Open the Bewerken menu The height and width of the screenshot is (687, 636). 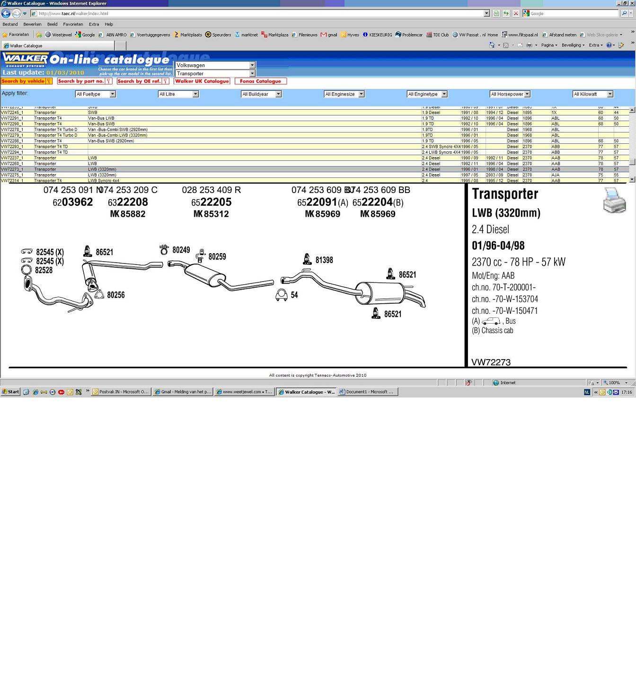[32, 24]
